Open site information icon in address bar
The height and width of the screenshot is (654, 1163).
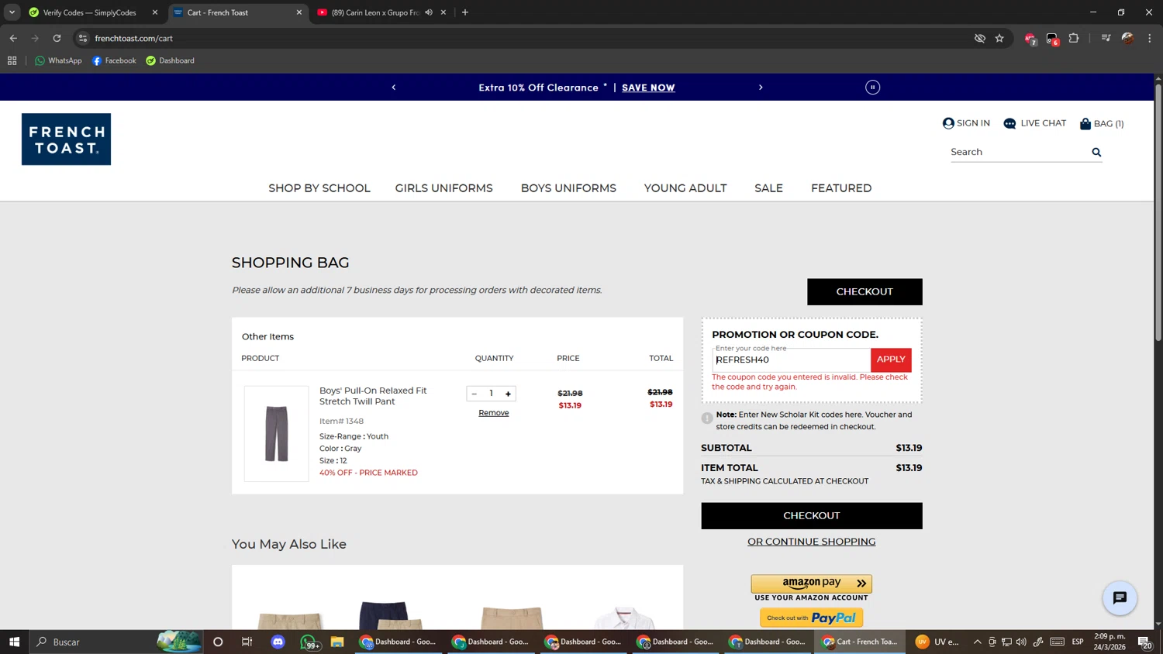(83, 38)
